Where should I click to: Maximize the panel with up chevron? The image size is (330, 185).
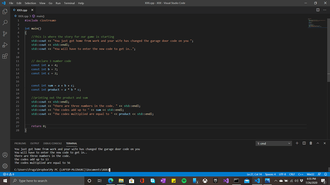(x=318, y=143)
